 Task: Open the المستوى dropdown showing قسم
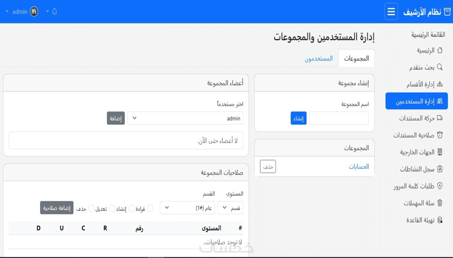tap(230, 208)
